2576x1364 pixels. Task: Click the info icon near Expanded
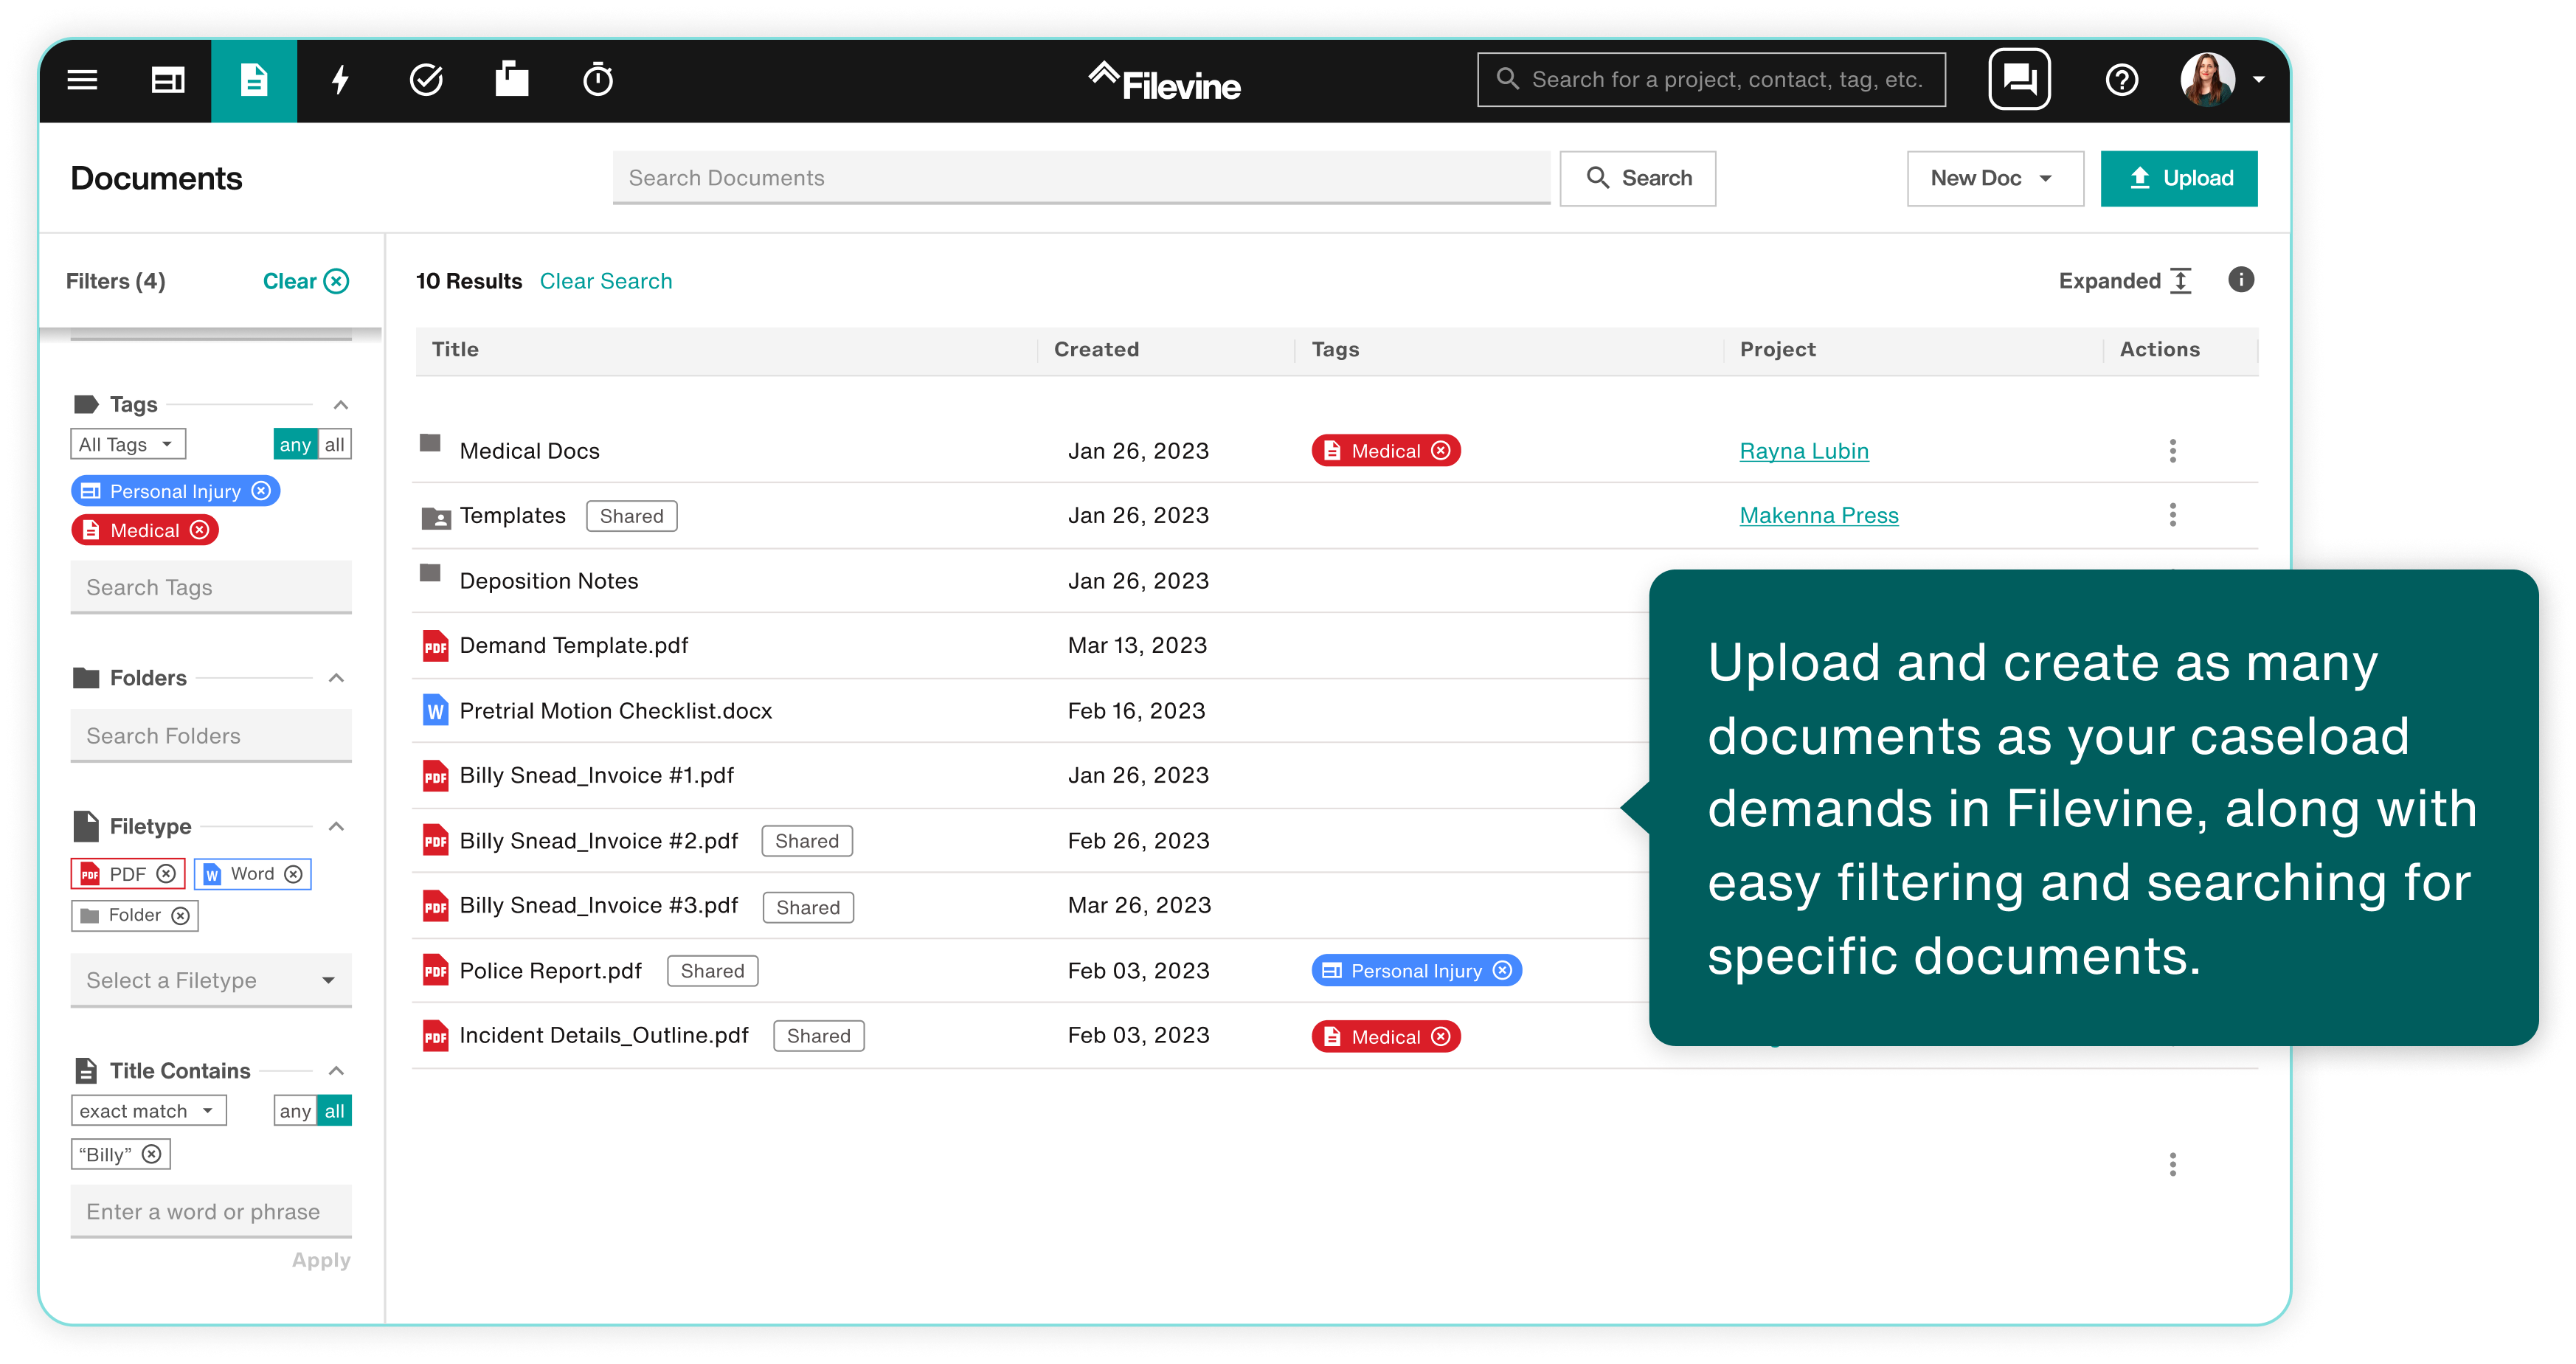tap(2241, 280)
